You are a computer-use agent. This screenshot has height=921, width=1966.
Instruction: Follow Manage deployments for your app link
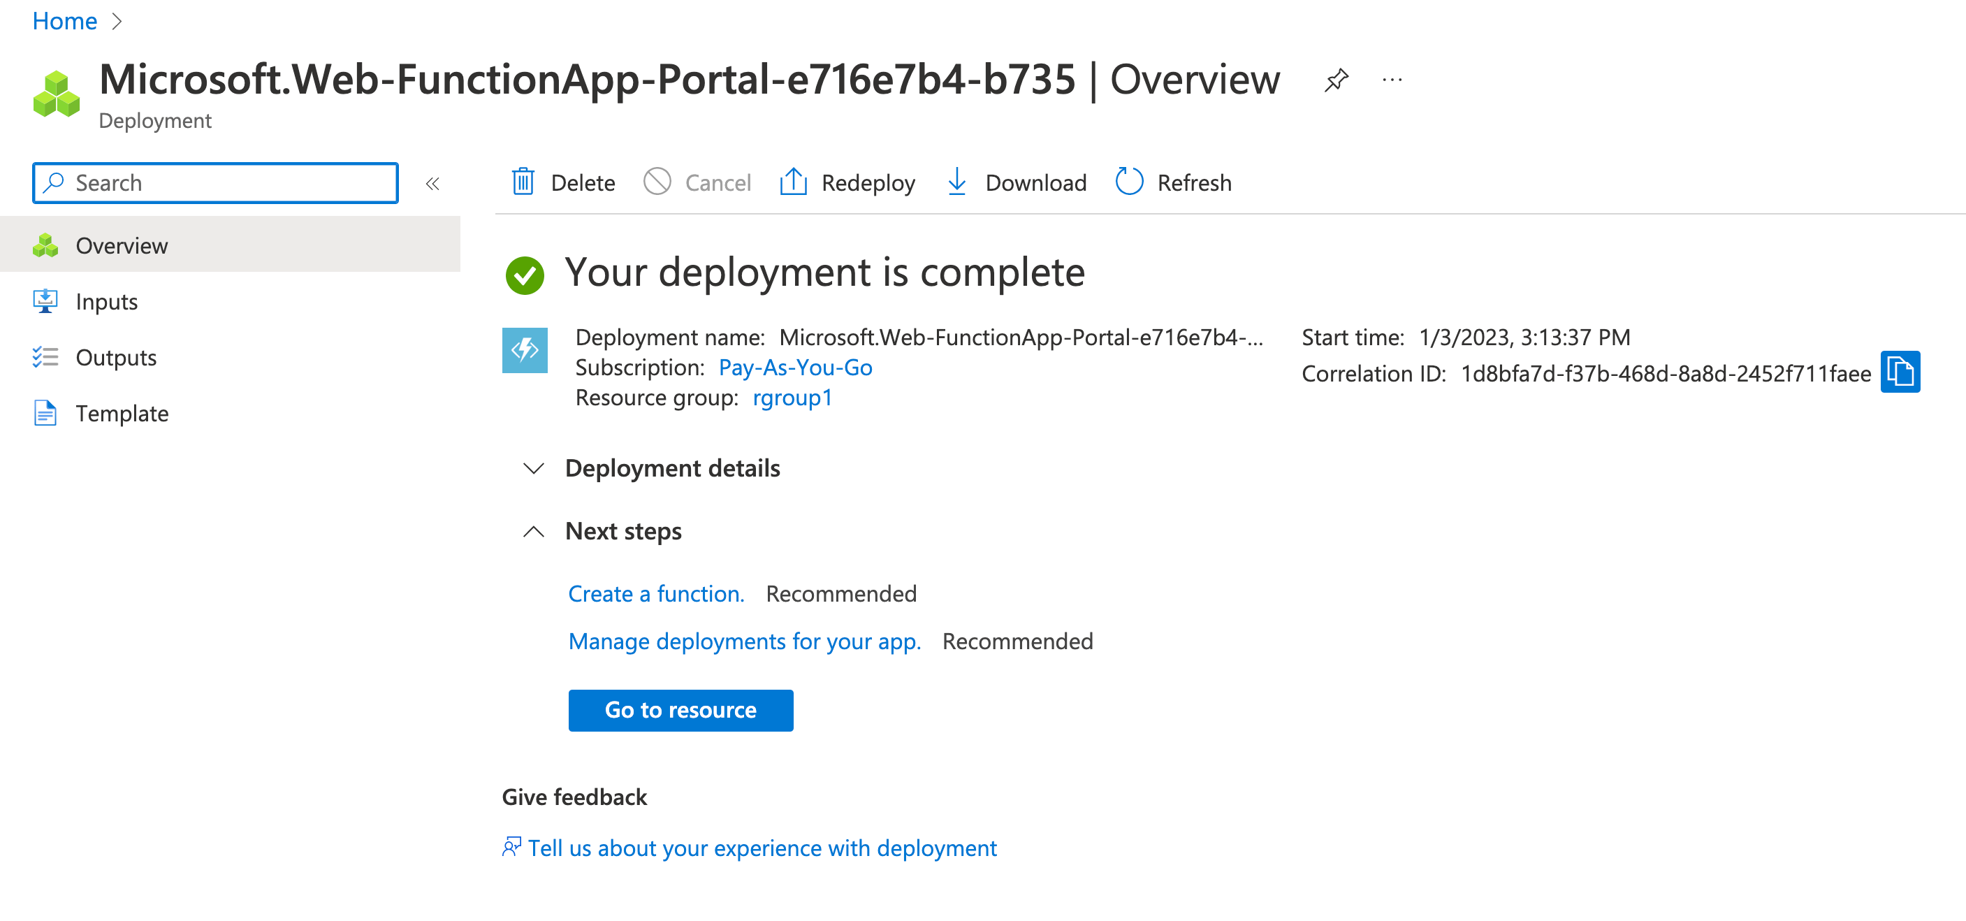[x=744, y=641]
